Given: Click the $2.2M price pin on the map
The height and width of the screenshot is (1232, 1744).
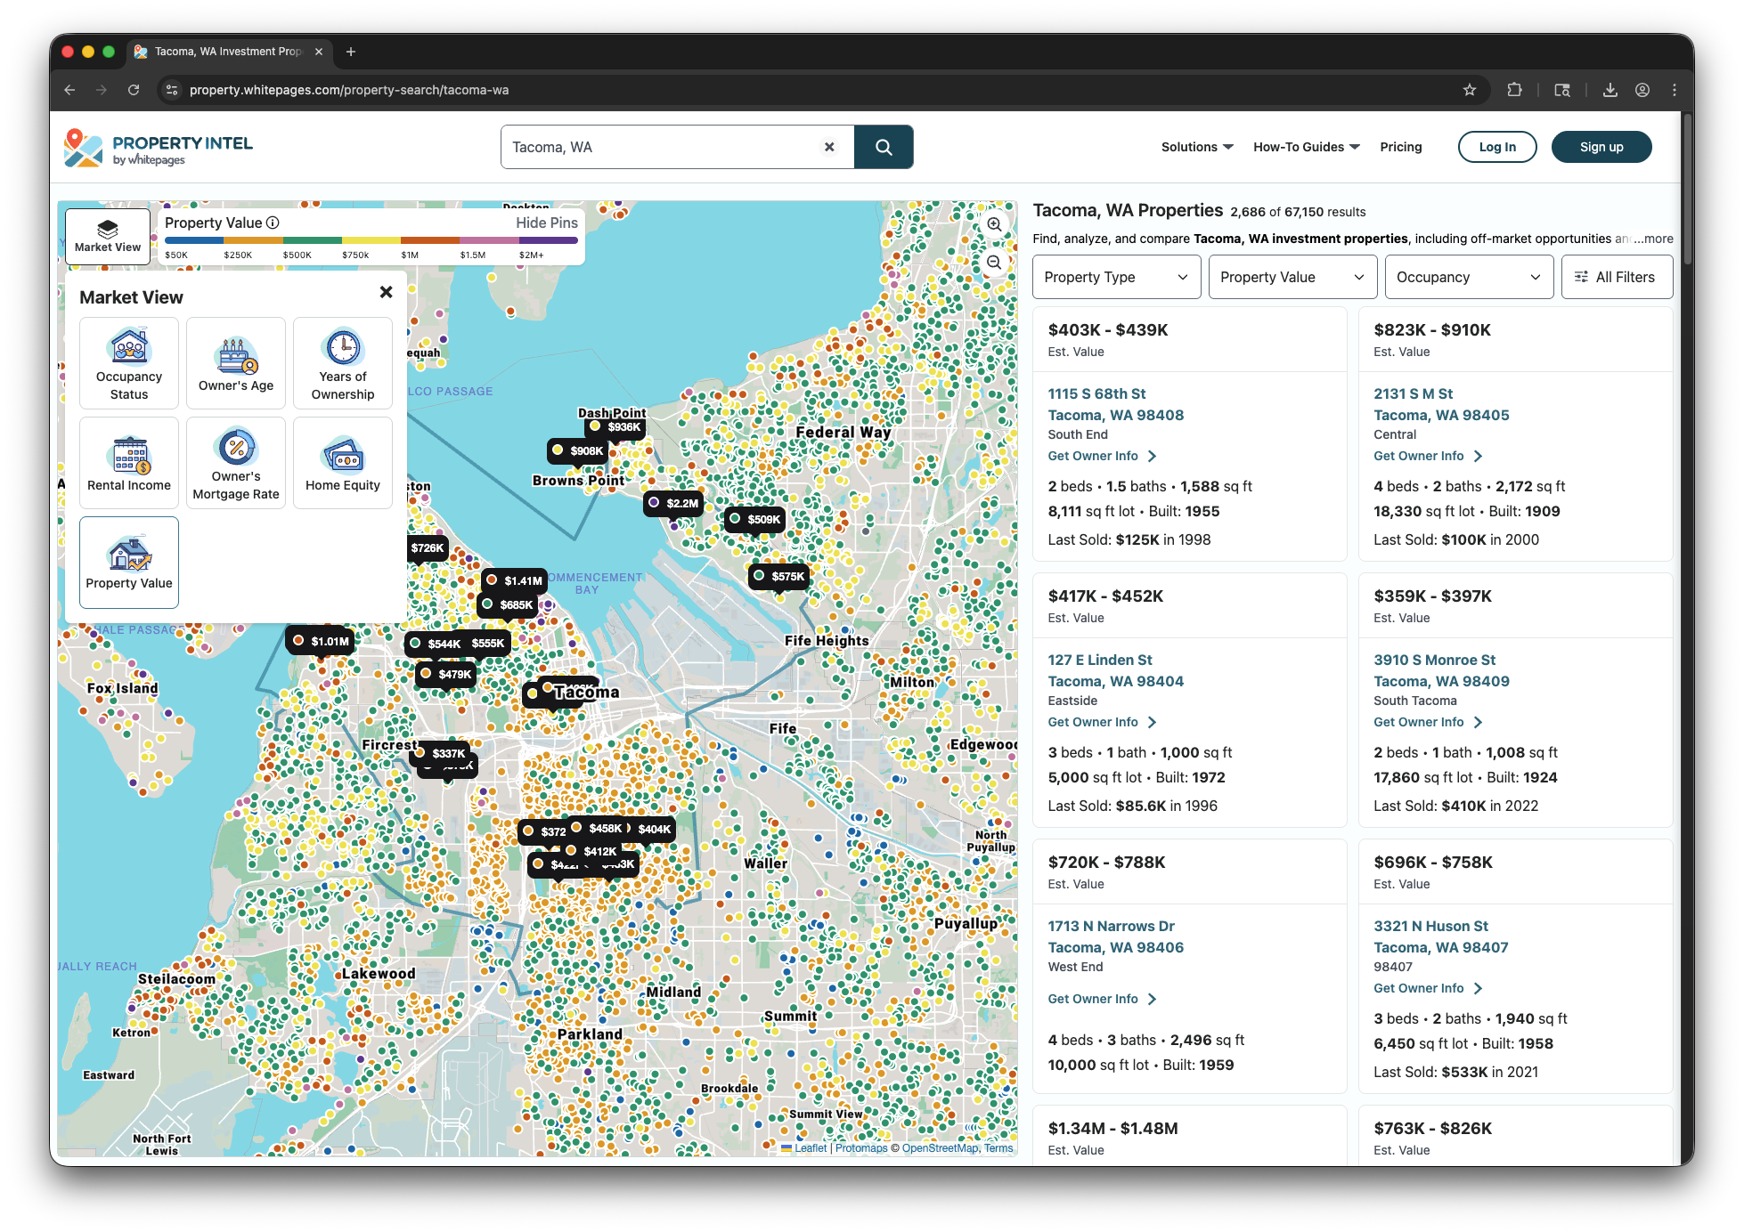Looking at the screenshot, I should pos(674,503).
